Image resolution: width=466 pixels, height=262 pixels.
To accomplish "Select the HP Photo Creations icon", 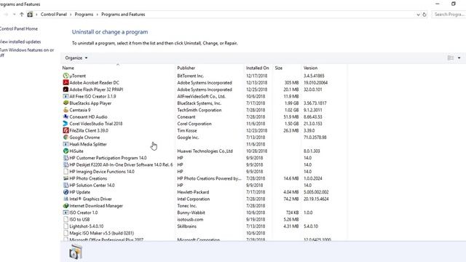I will pos(66,178).
